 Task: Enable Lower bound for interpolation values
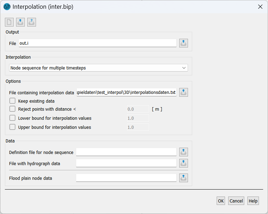coord(12,118)
